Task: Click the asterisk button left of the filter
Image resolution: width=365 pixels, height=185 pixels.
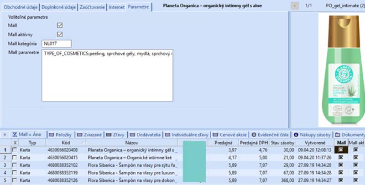Action: click(x=5, y=135)
